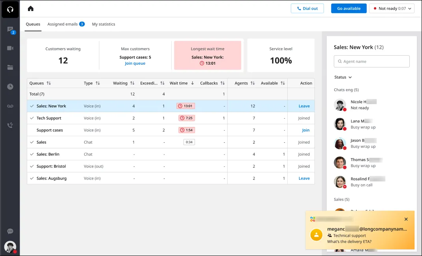Viewport: 422px width, 256px height.
Task: Sort table by Waiting column
Action: (x=132, y=83)
